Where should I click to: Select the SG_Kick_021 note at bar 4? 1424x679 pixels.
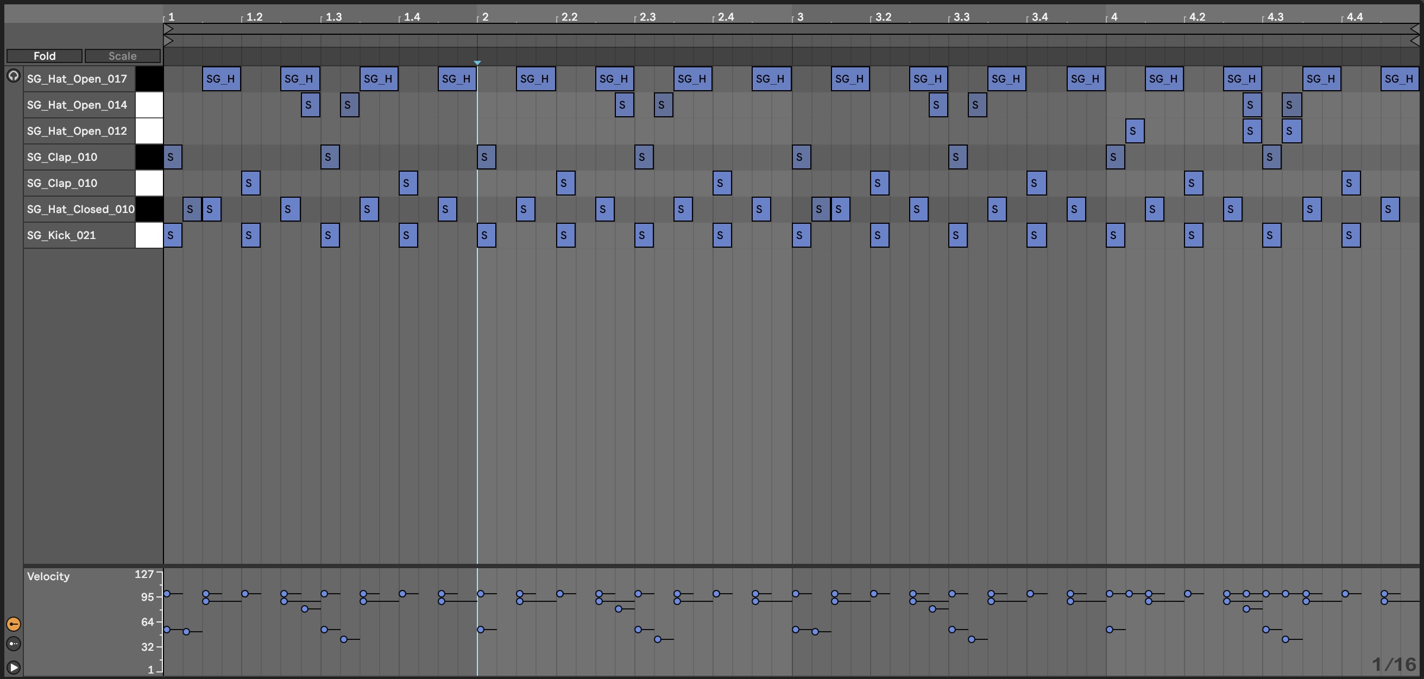tap(1116, 235)
